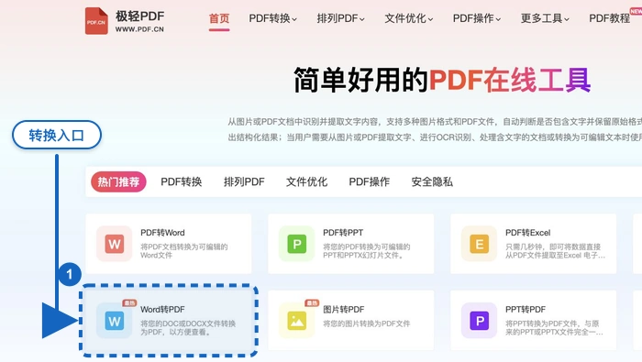Expand the 排列PDF navigation dropdown
The width and height of the screenshot is (642, 362).
[x=340, y=18]
